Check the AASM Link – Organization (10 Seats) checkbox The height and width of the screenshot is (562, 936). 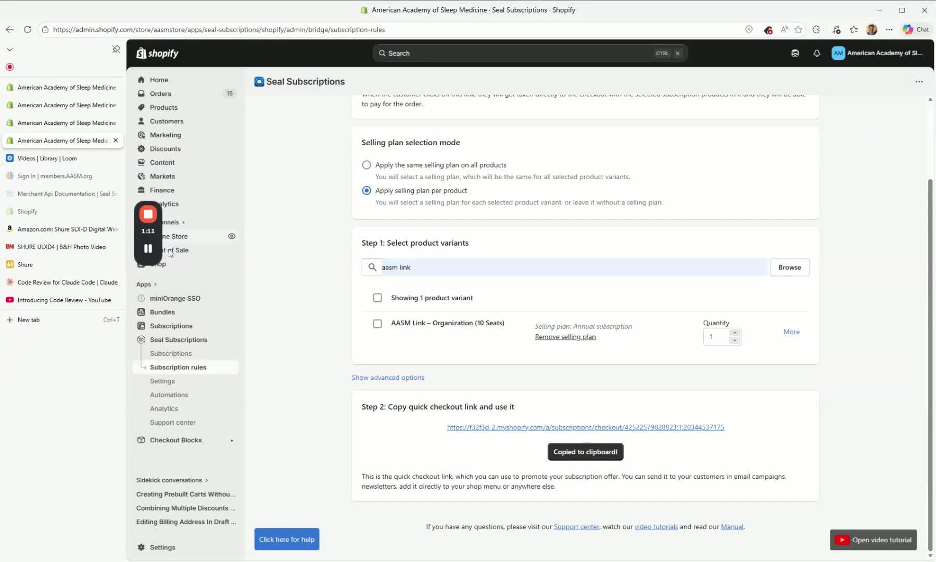click(377, 323)
